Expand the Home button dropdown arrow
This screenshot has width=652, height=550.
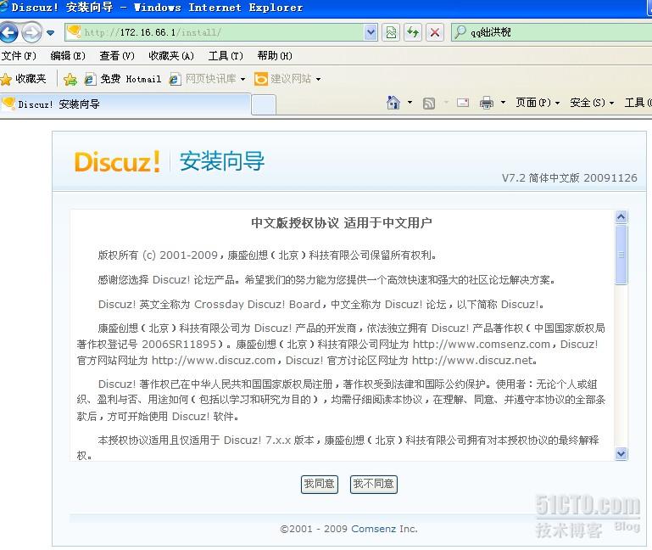pos(410,103)
